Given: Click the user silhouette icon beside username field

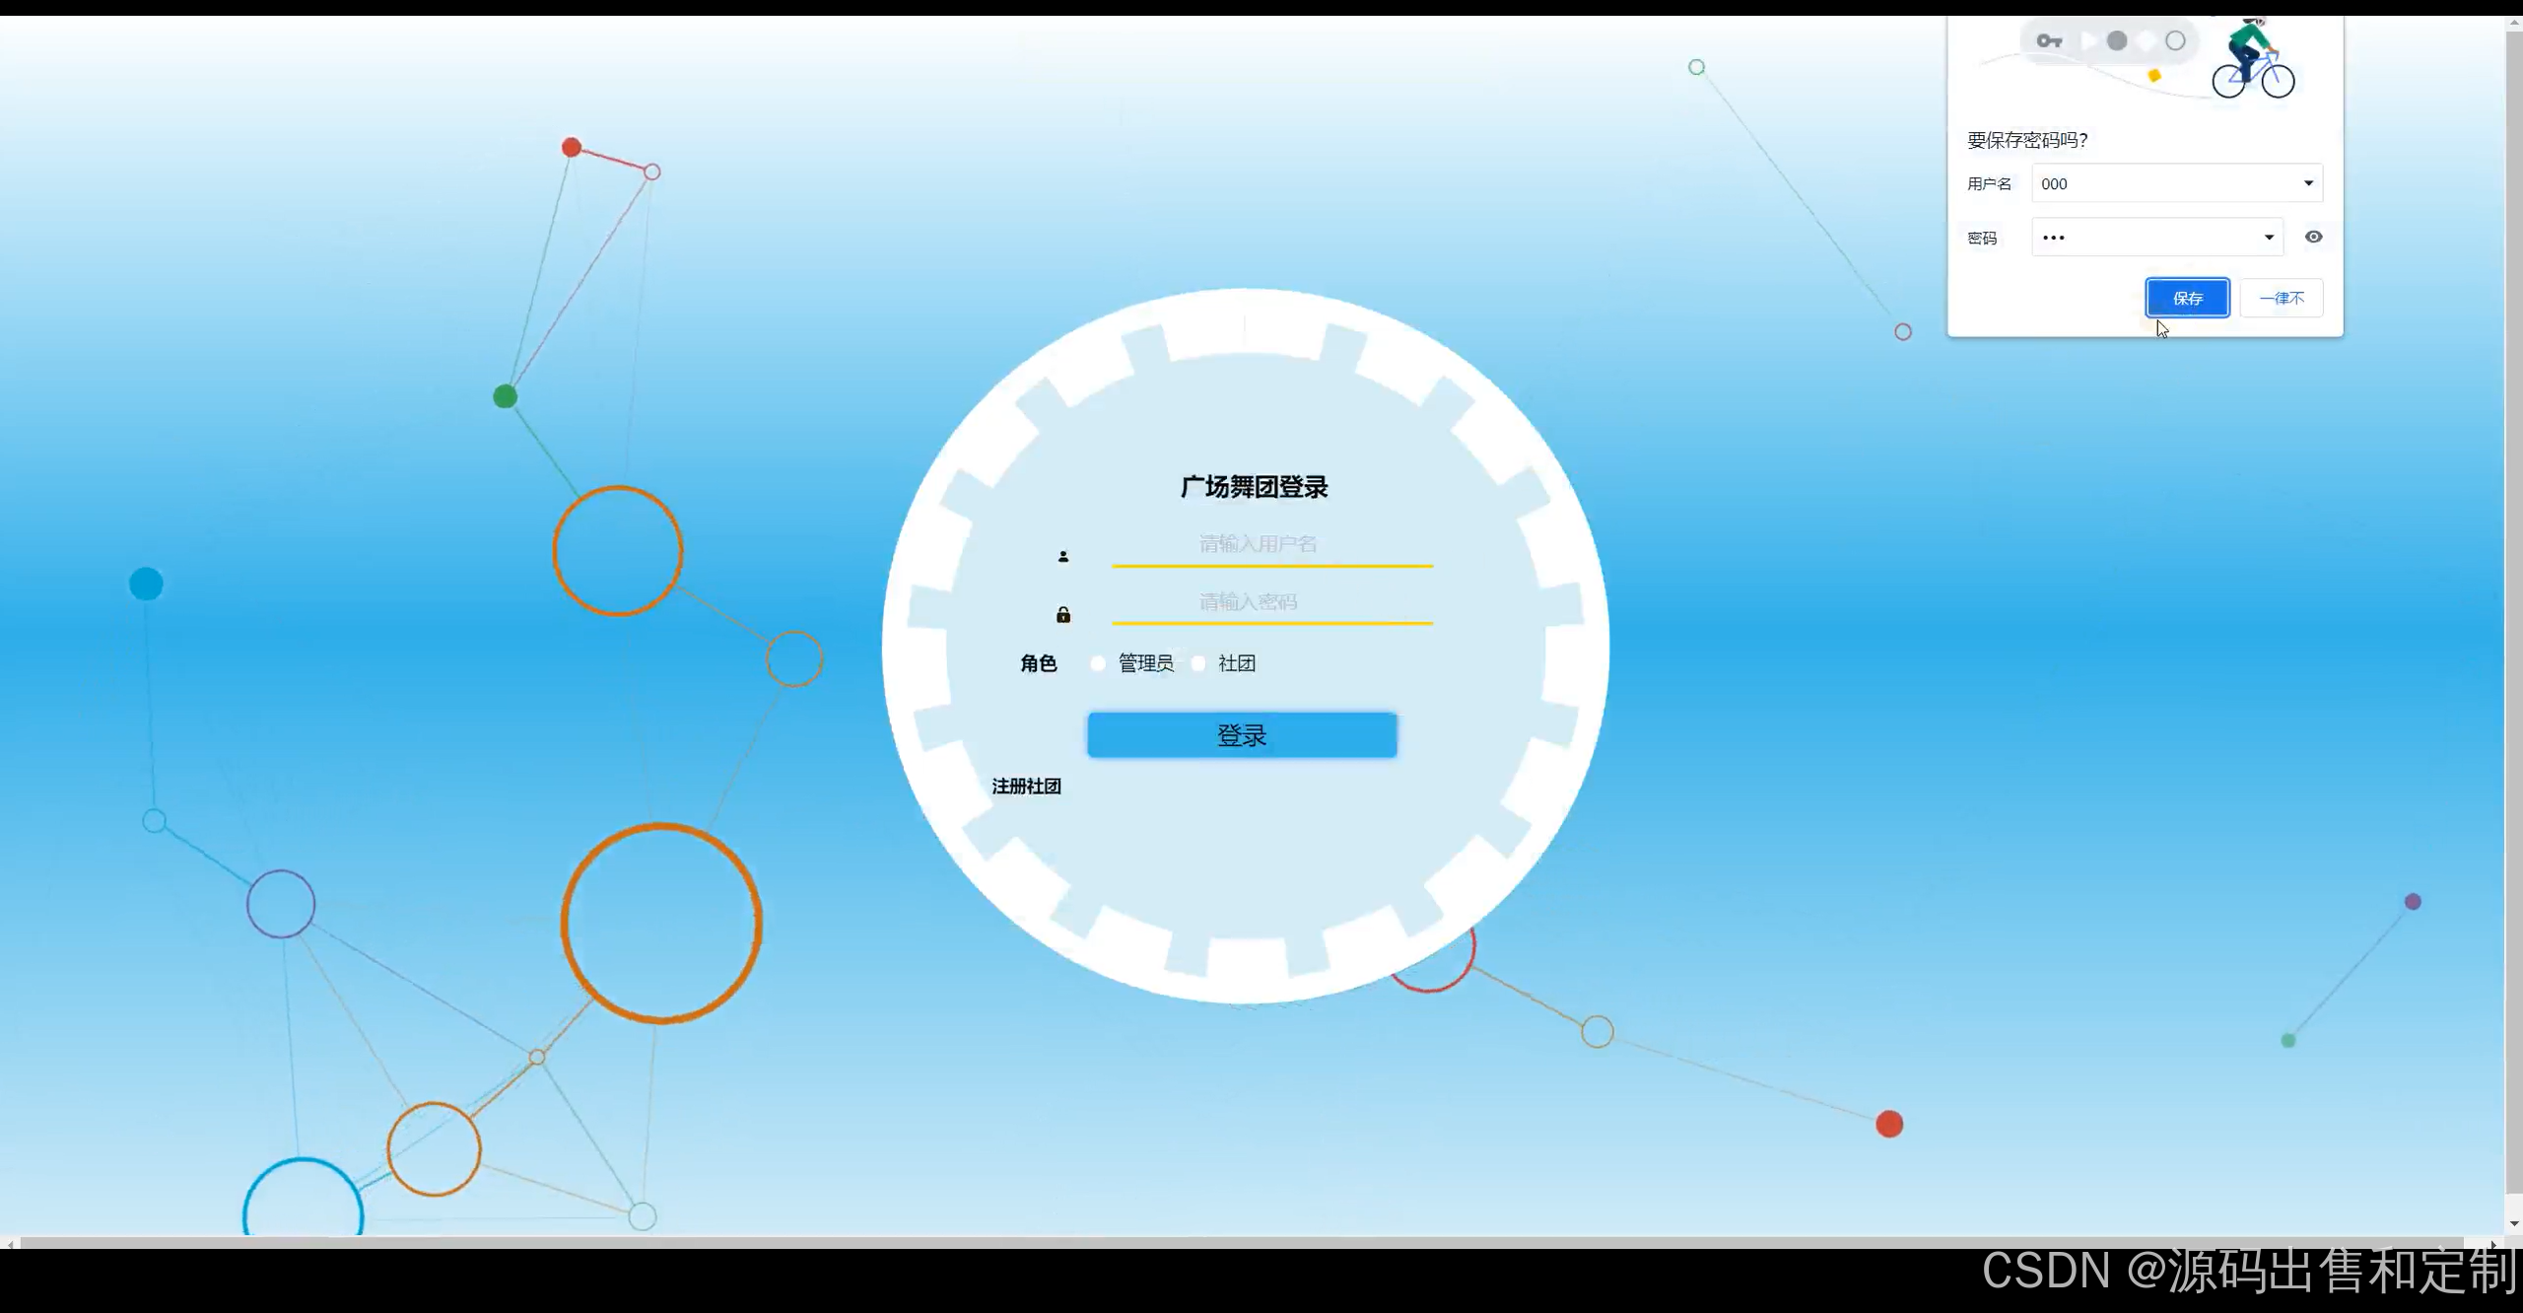Looking at the screenshot, I should [x=1062, y=557].
